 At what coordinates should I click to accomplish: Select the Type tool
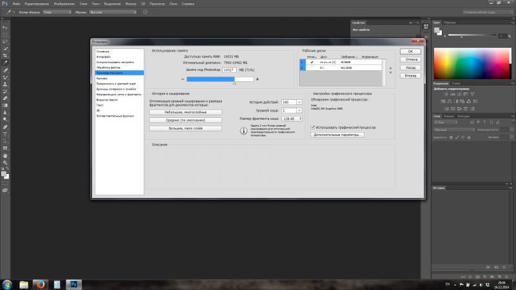5,134
